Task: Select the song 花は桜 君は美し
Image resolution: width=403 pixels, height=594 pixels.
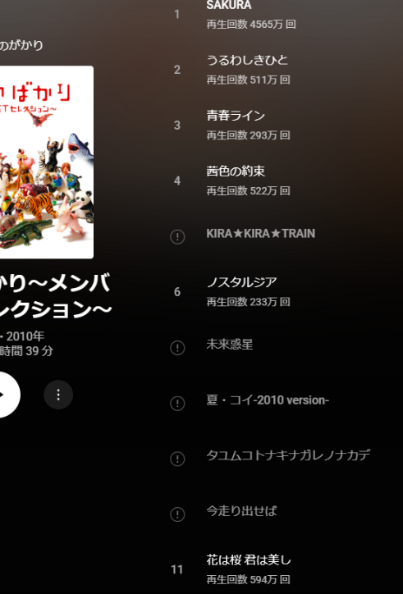Action: coord(249,560)
